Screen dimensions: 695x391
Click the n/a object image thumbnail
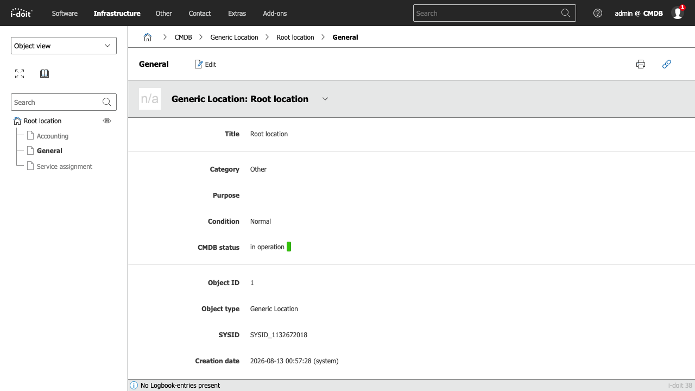coord(150,99)
